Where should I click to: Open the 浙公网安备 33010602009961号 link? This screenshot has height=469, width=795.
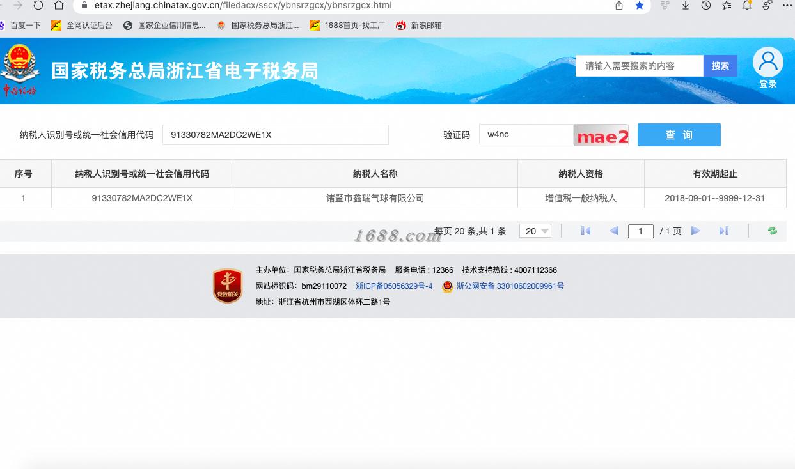pyautogui.click(x=510, y=286)
